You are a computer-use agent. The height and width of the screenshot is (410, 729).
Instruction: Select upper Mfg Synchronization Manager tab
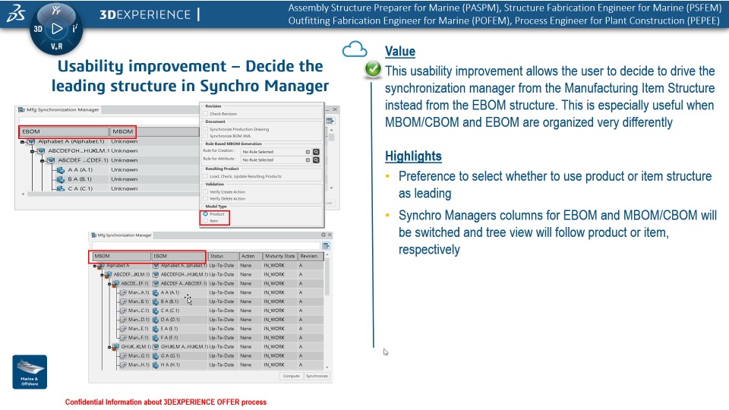tap(58, 109)
